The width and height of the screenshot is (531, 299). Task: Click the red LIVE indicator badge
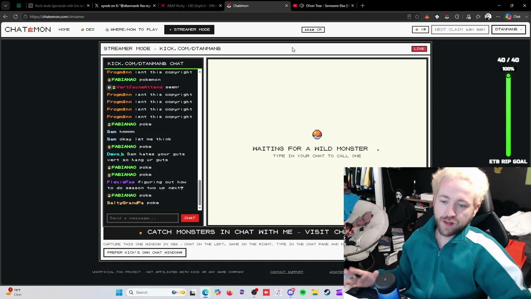(x=419, y=49)
